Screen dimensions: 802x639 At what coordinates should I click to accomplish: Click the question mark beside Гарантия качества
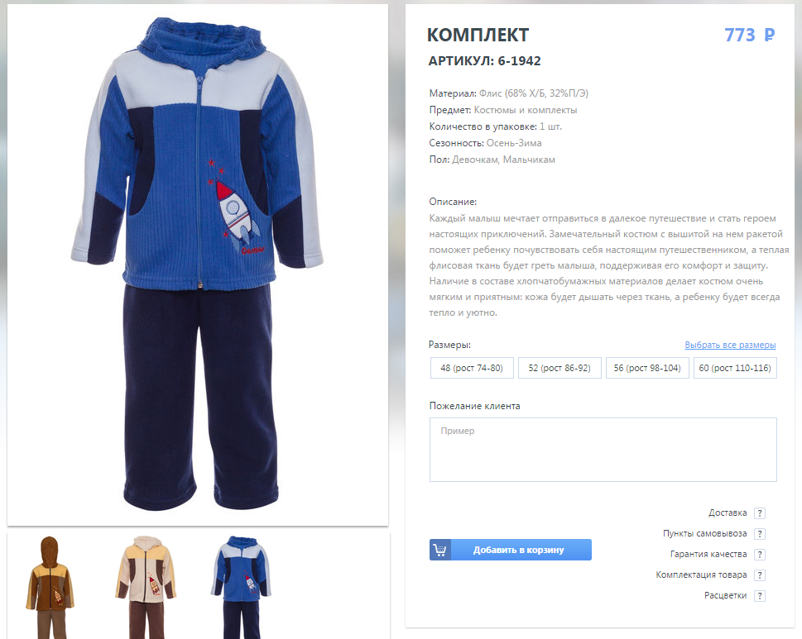760,555
